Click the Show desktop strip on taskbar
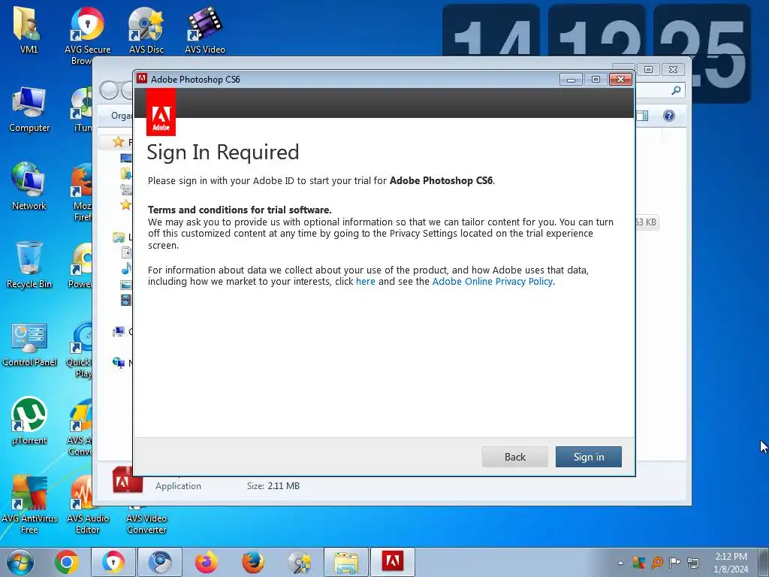769x577 pixels. pos(764,562)
